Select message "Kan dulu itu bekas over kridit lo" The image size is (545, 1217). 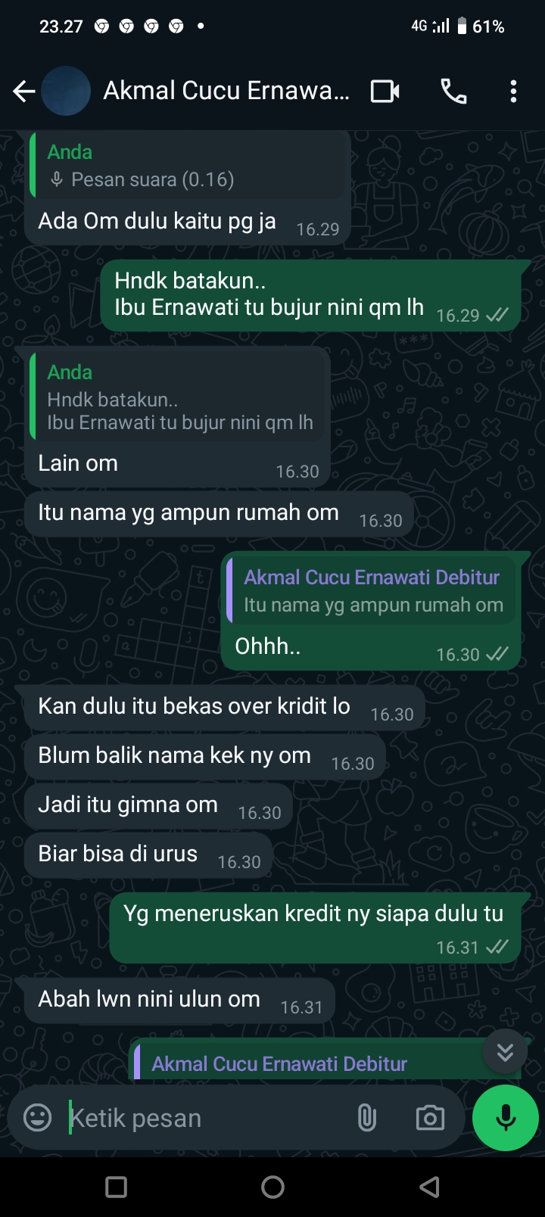point(224,707)
